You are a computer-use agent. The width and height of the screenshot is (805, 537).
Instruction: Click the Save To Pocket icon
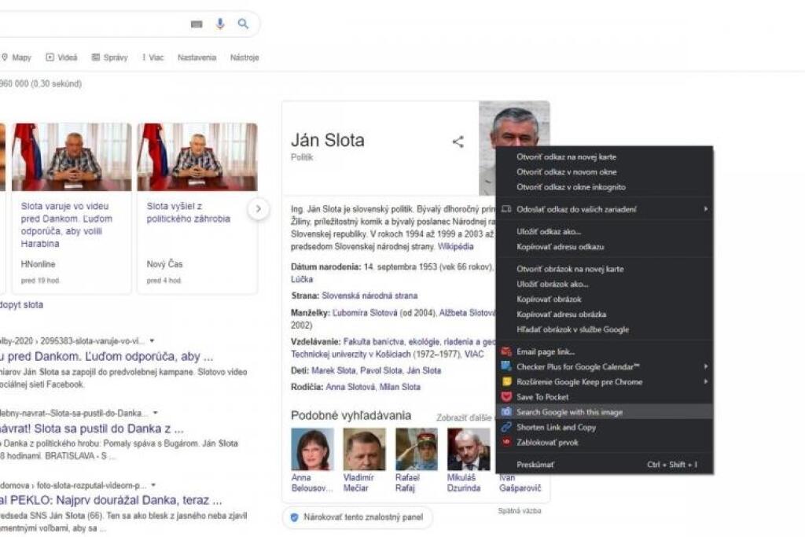506,396
